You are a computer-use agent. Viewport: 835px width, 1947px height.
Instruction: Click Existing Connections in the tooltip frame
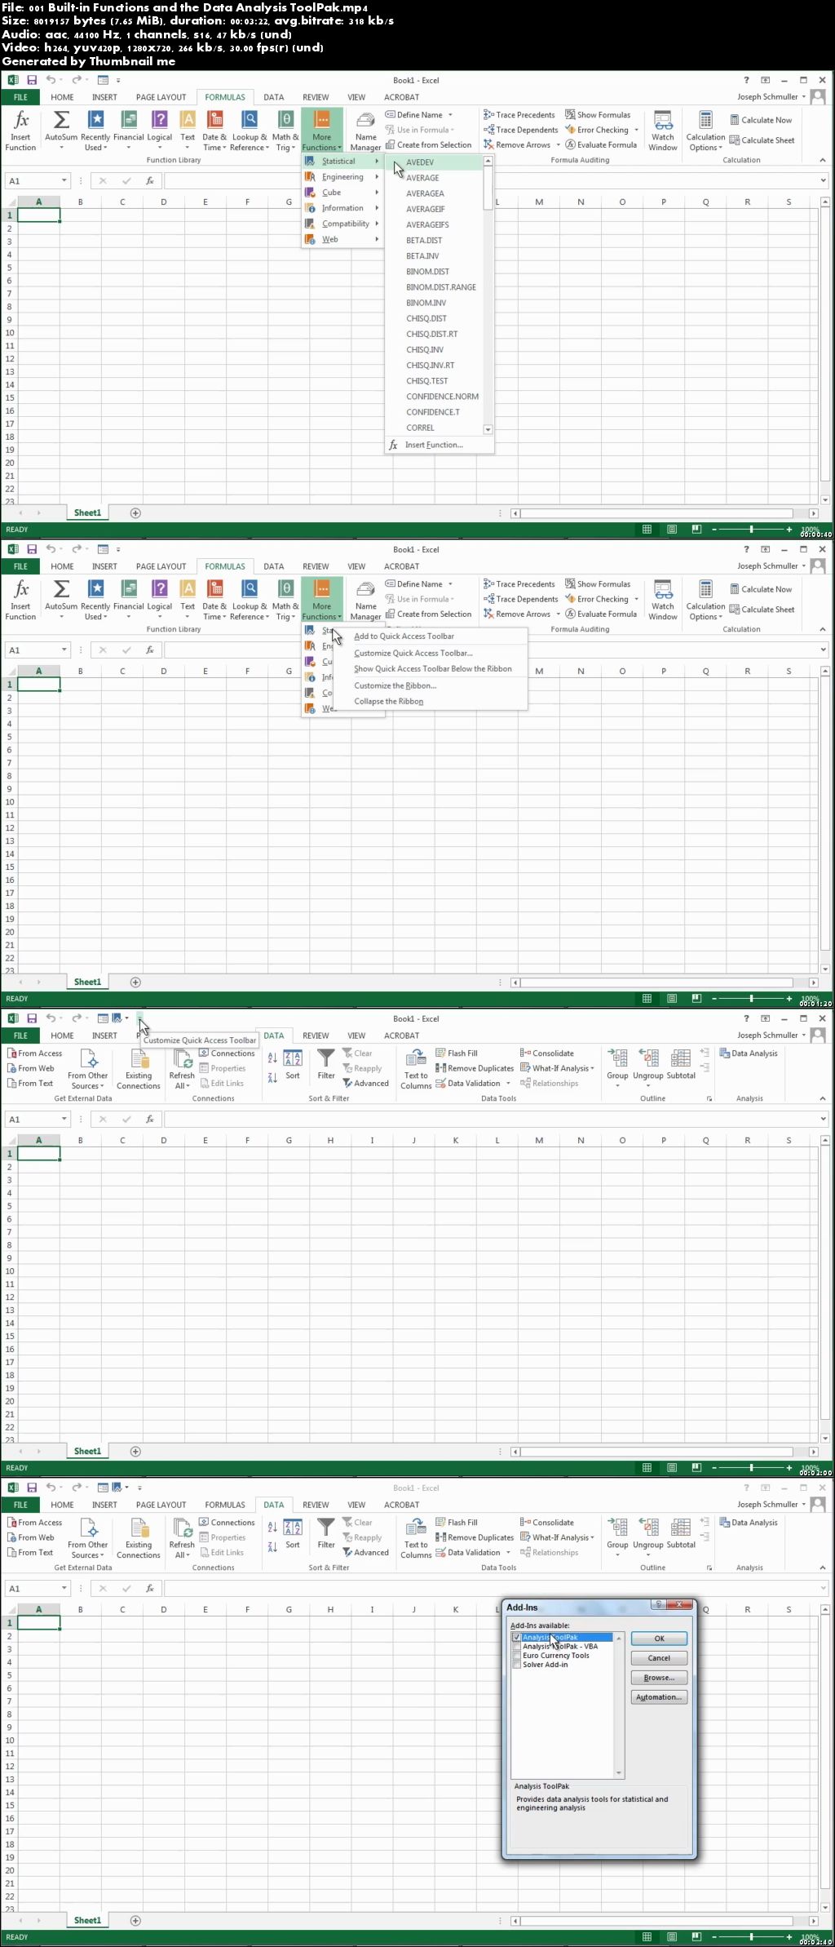(x=139, y=1069)
